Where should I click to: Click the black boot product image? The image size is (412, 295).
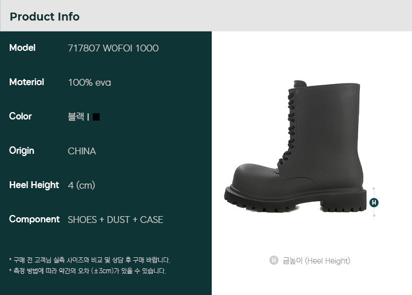(x=295, y=146)
